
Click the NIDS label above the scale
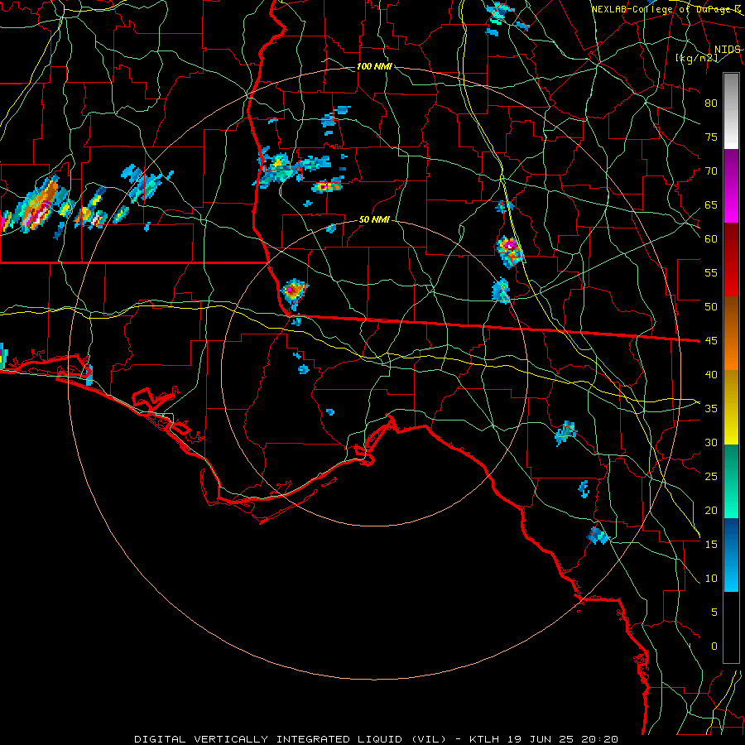click(x=727, y=50)
